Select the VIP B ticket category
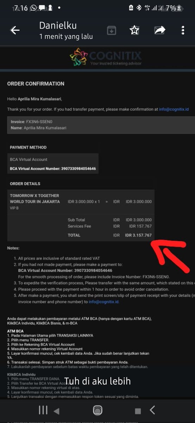This screenshot has width=195, height=423. [15, 208]
